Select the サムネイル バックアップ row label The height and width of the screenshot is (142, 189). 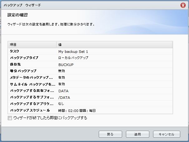[32, 84]
